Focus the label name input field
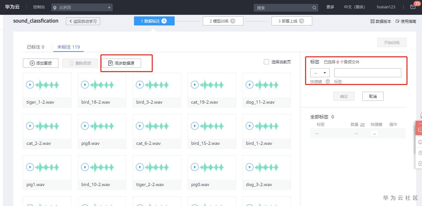Image resolution: width=422 pixels, height=206 pixels. (x=368, y=73)
